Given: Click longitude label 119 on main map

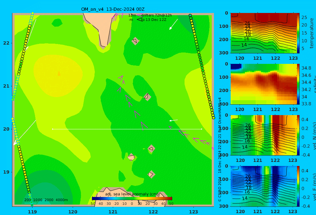Looking at the screenshot, I should (x=32, y=212).
